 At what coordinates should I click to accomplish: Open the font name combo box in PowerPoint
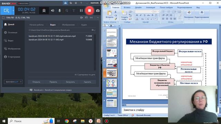click(144, 12)
